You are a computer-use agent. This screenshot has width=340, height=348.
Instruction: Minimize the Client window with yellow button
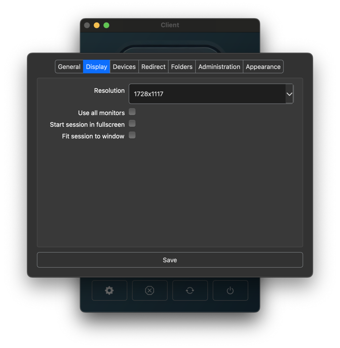tap(97, 25)
